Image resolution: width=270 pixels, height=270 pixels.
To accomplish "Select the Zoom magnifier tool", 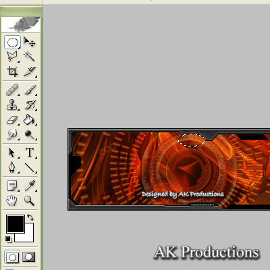I will 30,200.
